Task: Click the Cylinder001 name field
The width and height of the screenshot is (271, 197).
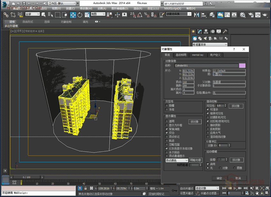Action: click(206, 65)
